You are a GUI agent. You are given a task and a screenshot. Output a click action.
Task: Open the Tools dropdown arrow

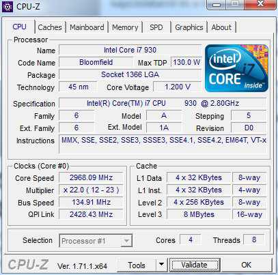point(161,265)
